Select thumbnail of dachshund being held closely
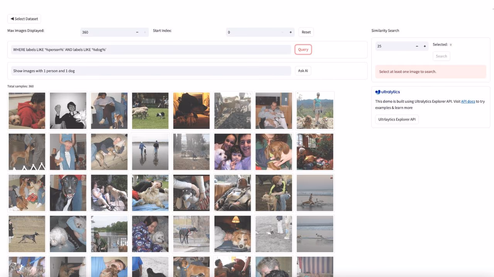The image size is (494, 277). 274,152
